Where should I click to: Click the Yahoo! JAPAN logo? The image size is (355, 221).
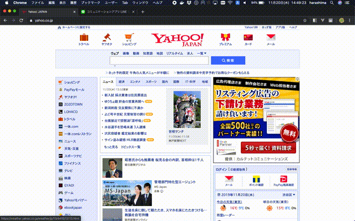pos(177,40)
